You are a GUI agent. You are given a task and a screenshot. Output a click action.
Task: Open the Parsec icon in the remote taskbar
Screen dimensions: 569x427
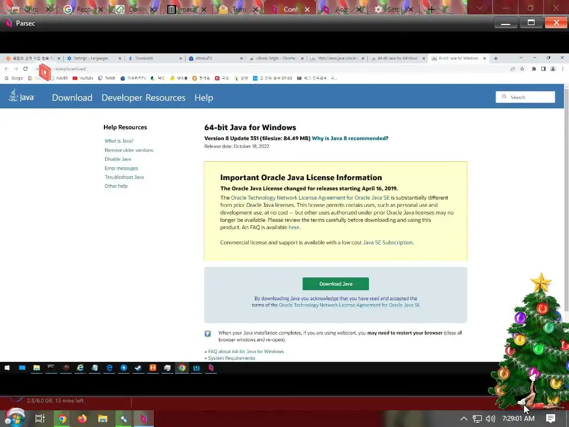pos(211,368)
